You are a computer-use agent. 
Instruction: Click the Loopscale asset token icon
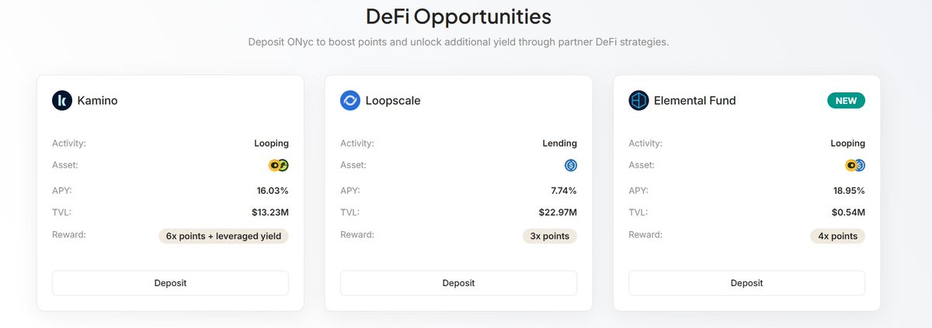[x=571, y=165]
